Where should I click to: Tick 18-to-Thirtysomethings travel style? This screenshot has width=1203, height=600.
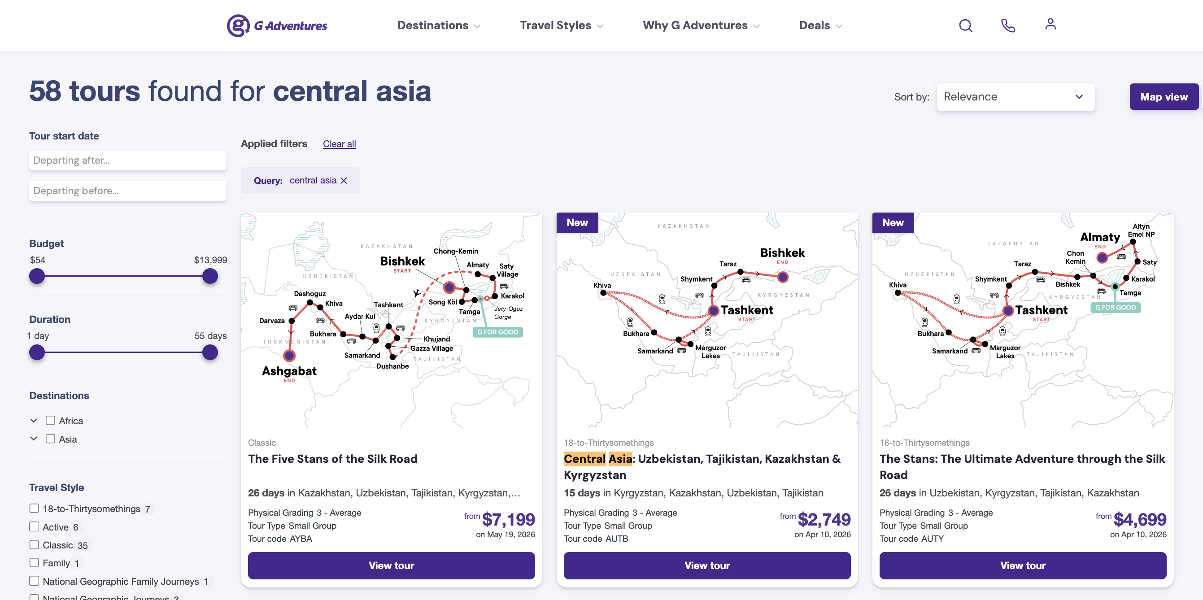tap(34, 509)
